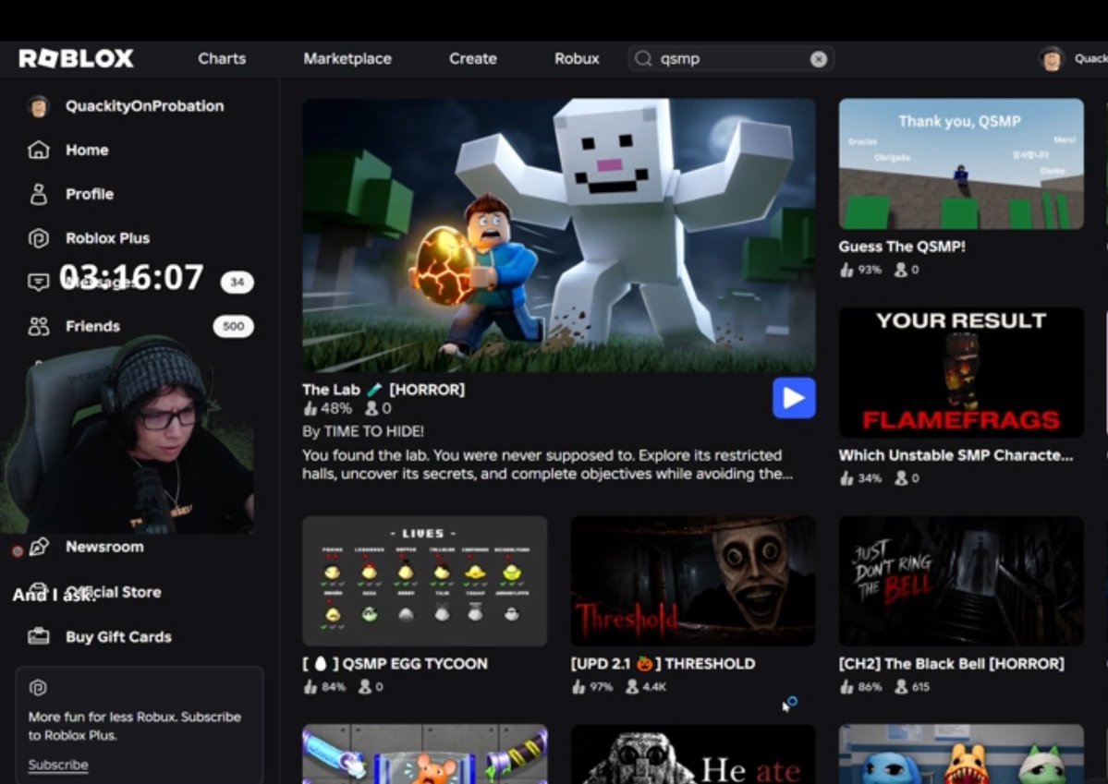Image resolution: width=1108 pixels, height=784 pixels.
Task: Open The Black Bell thumbnail
Action: [961, 581]
